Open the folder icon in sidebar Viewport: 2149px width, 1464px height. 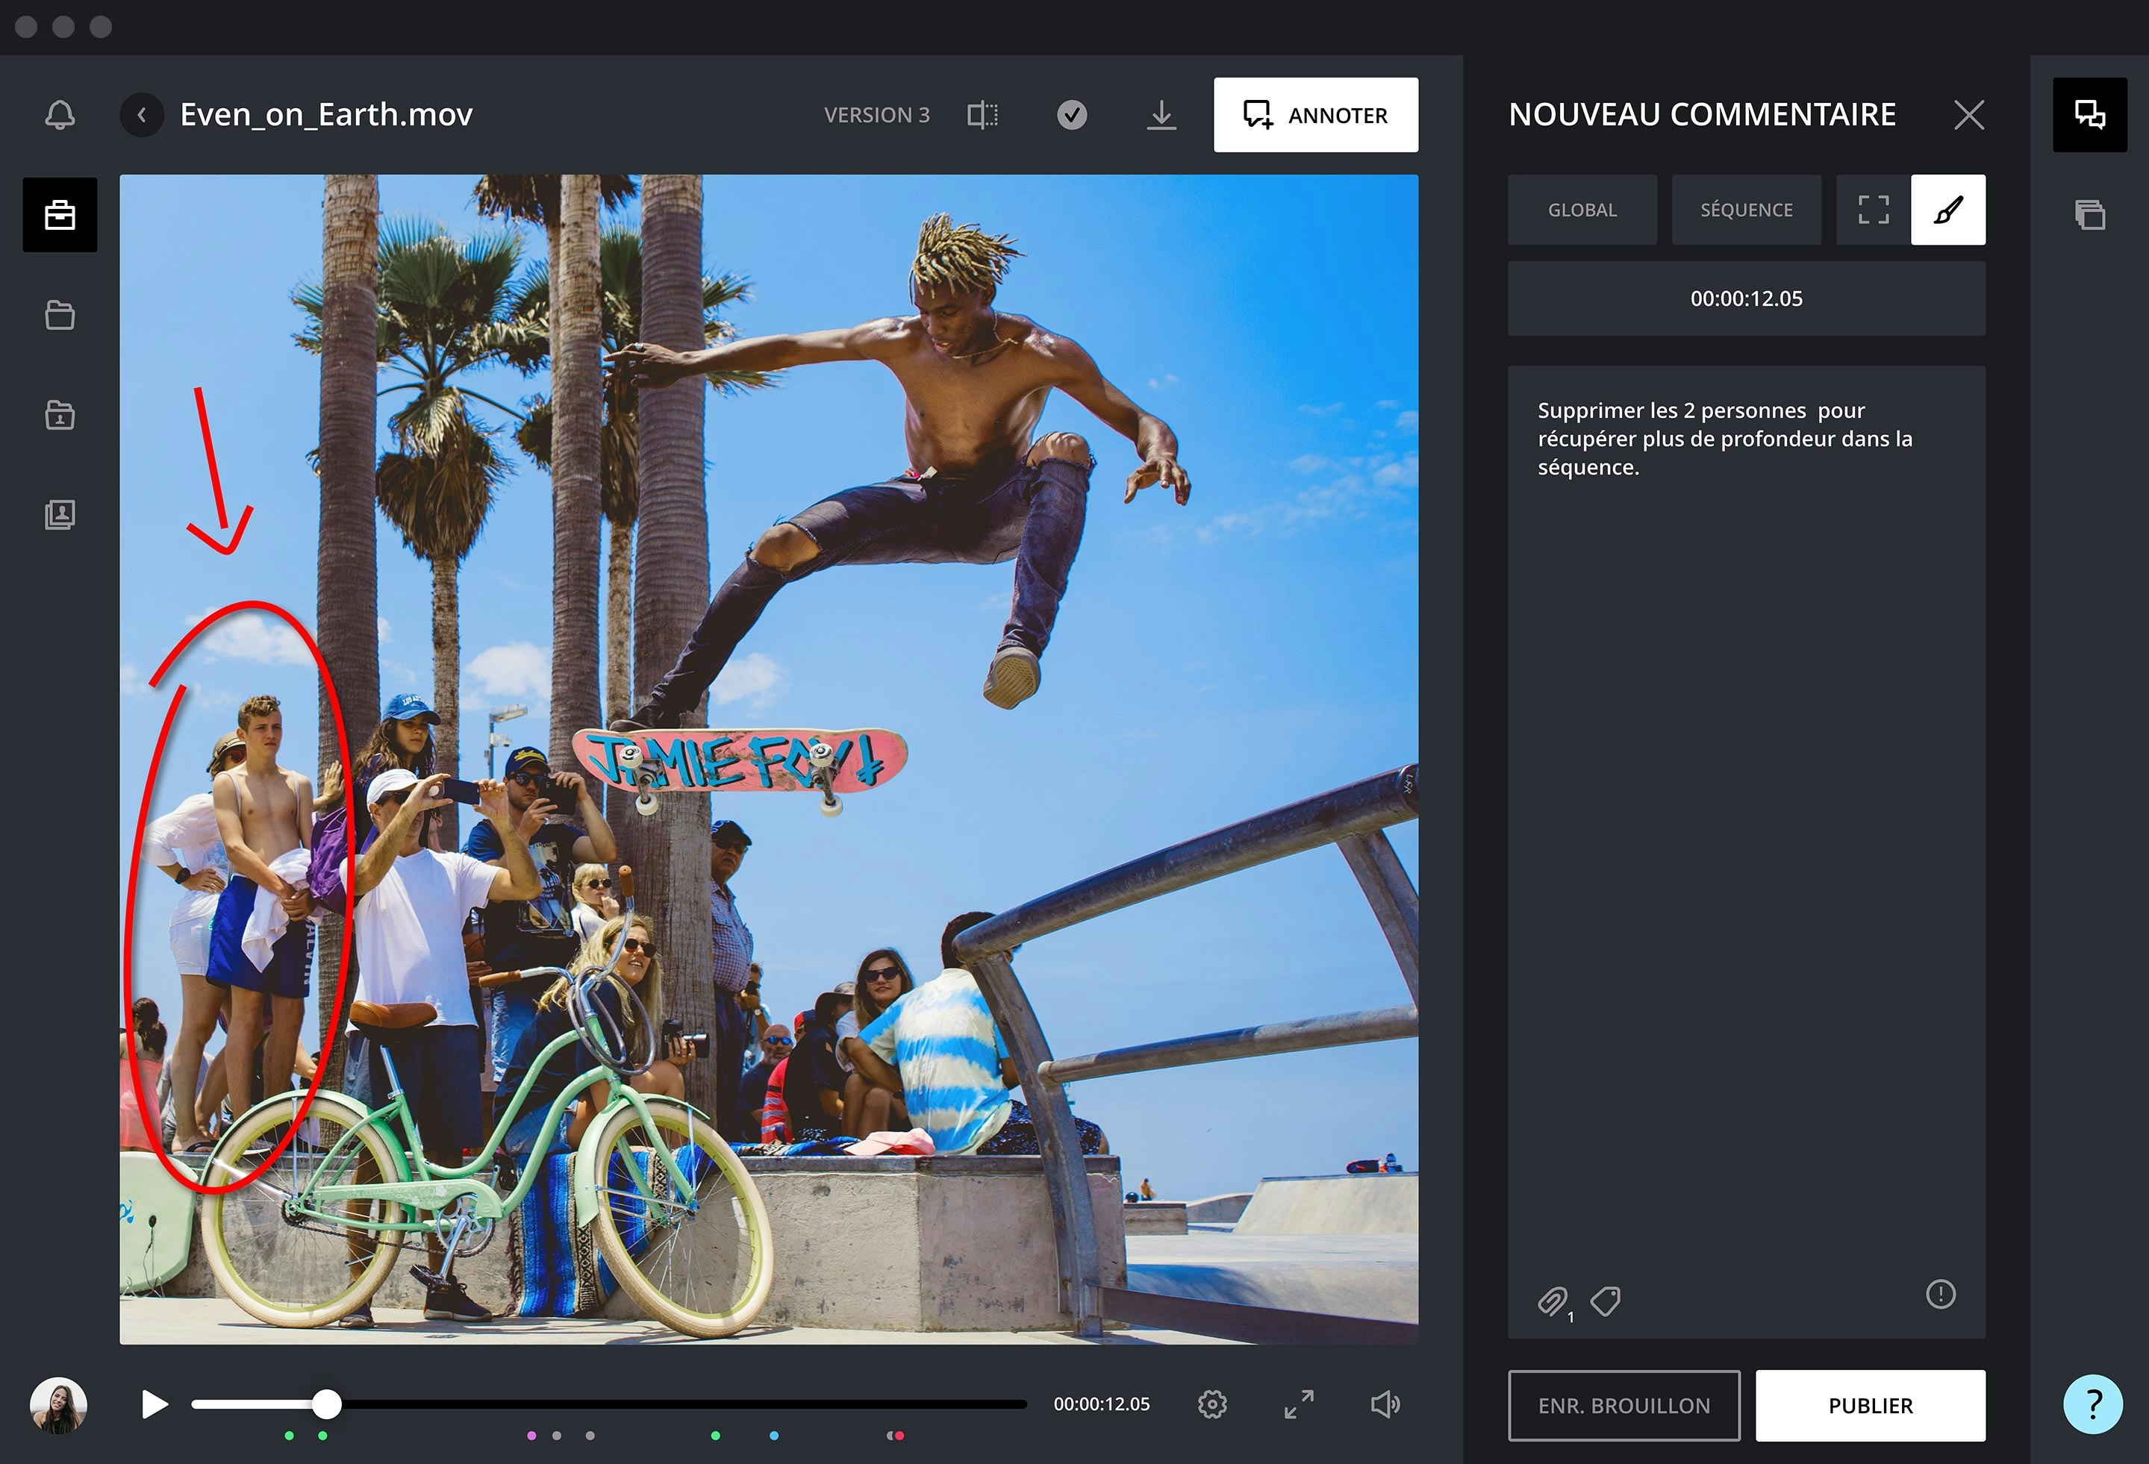click(60, 315)
